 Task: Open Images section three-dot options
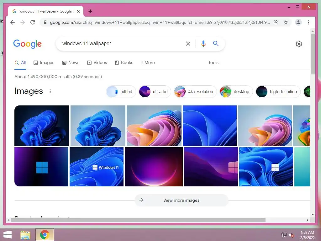(50, 91)
